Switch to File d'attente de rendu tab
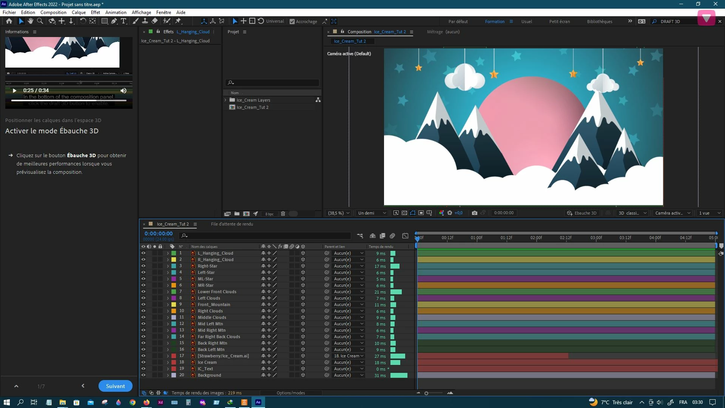This screenshot has height=408, width=725. (x=232, y=224)
